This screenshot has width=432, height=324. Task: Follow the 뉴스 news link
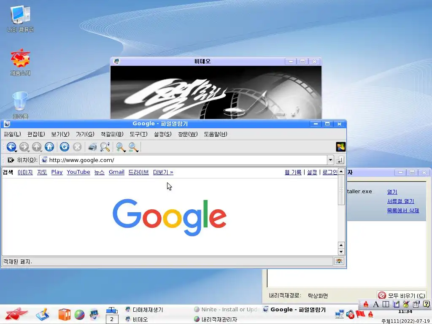tap(99, 172)
